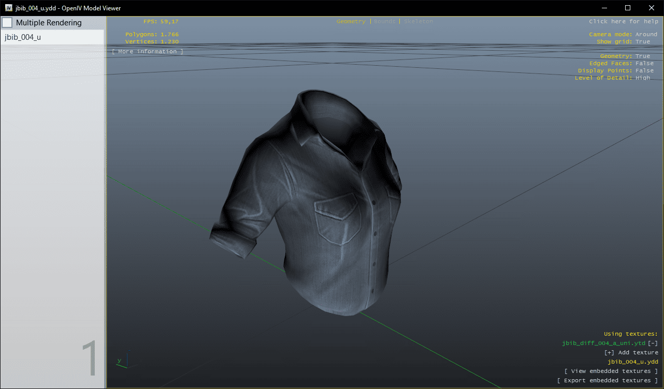Click the OpenIV app icon in title bar
Screen dimensions: 664x389
pyautogui.click(x=9, y=8)
